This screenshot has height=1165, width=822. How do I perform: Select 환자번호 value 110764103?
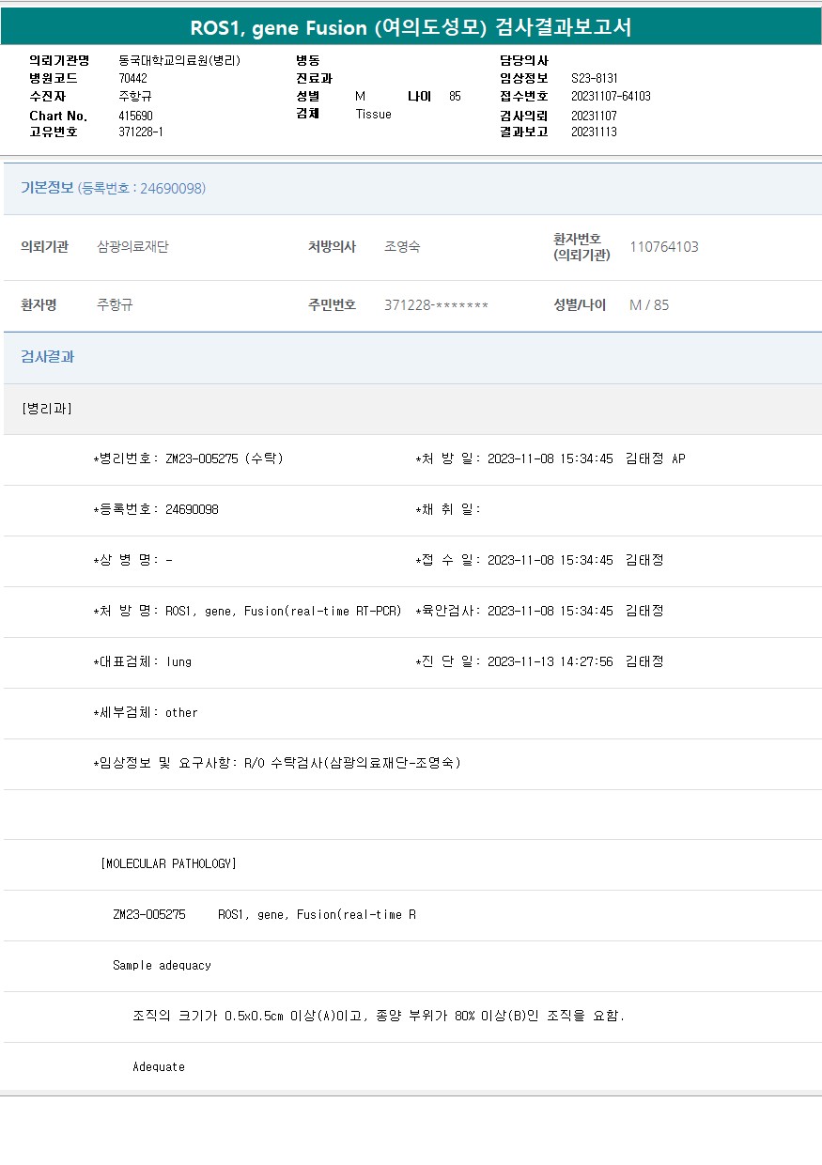coord(663,247)
